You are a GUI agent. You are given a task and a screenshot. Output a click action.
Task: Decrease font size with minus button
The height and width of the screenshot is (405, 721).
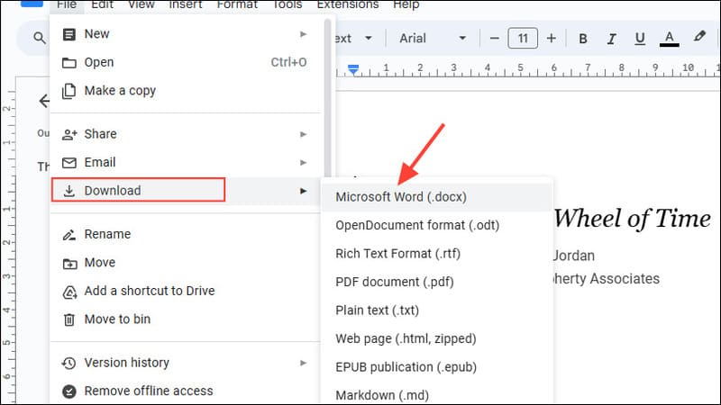coord(494,39)
